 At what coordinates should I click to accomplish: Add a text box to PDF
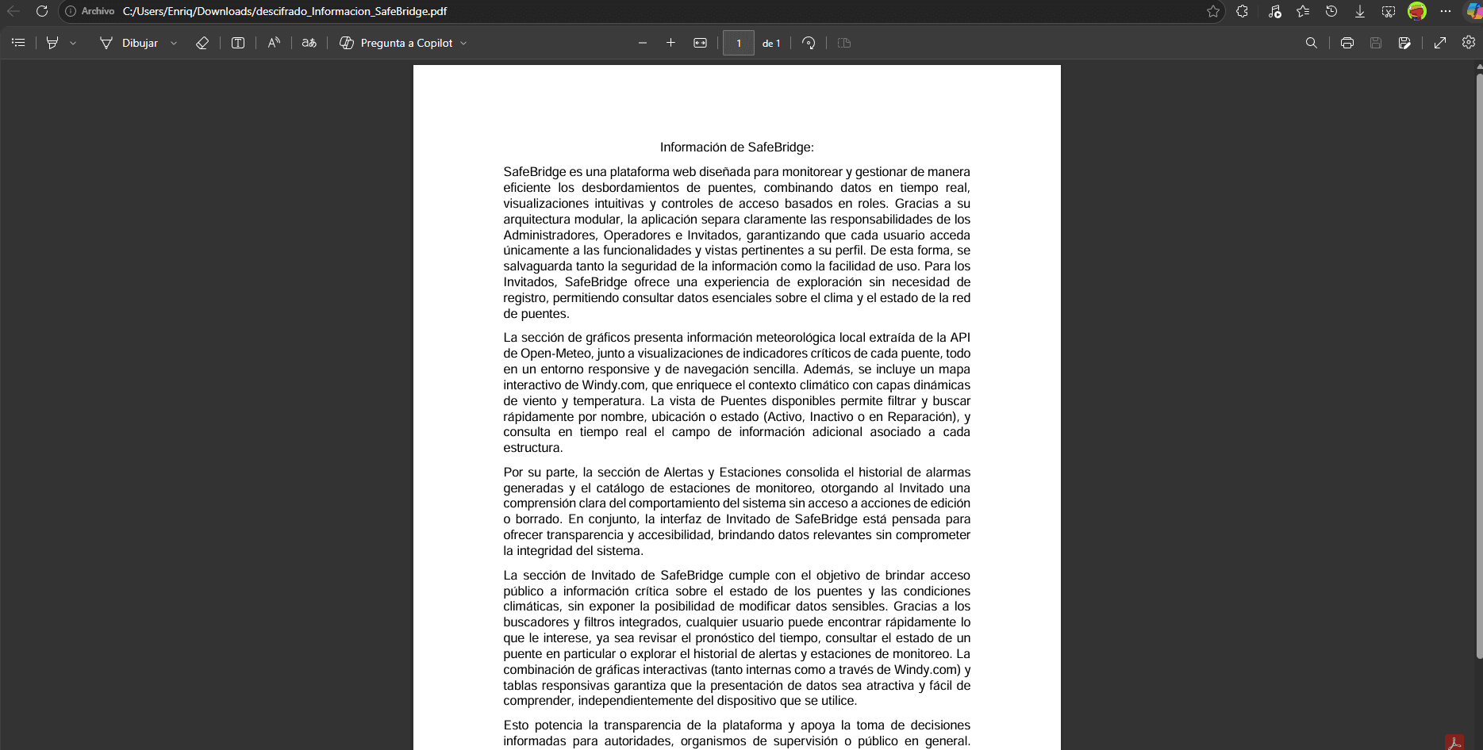point(238,43)
